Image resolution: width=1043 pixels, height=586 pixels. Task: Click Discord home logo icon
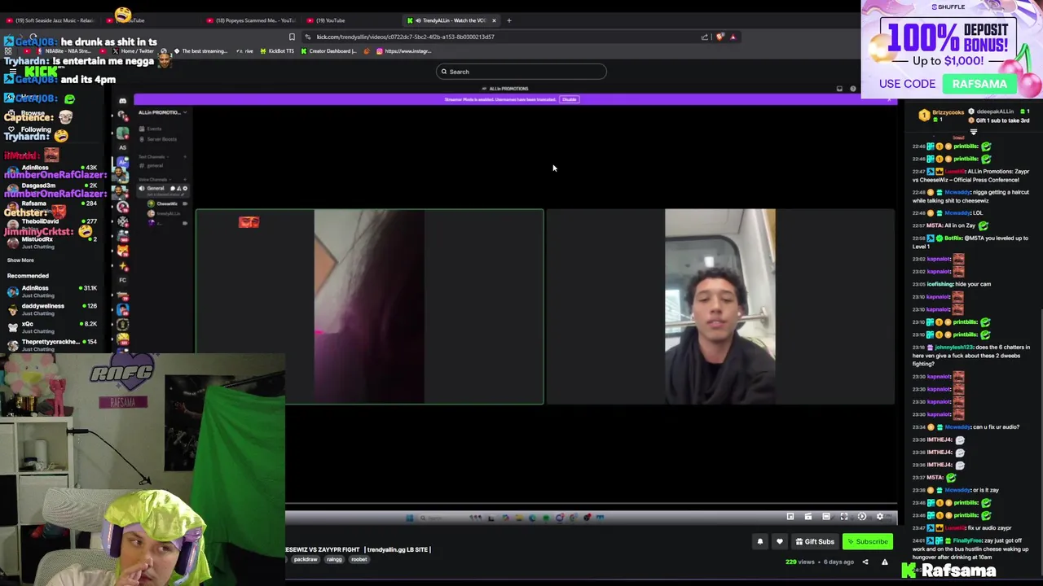click(x=122, y=101)
